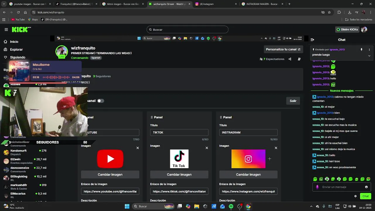Edit the INSTRAGRAM title field
Image resolution: width=375 pixels, height=211 pixels.
248,132
